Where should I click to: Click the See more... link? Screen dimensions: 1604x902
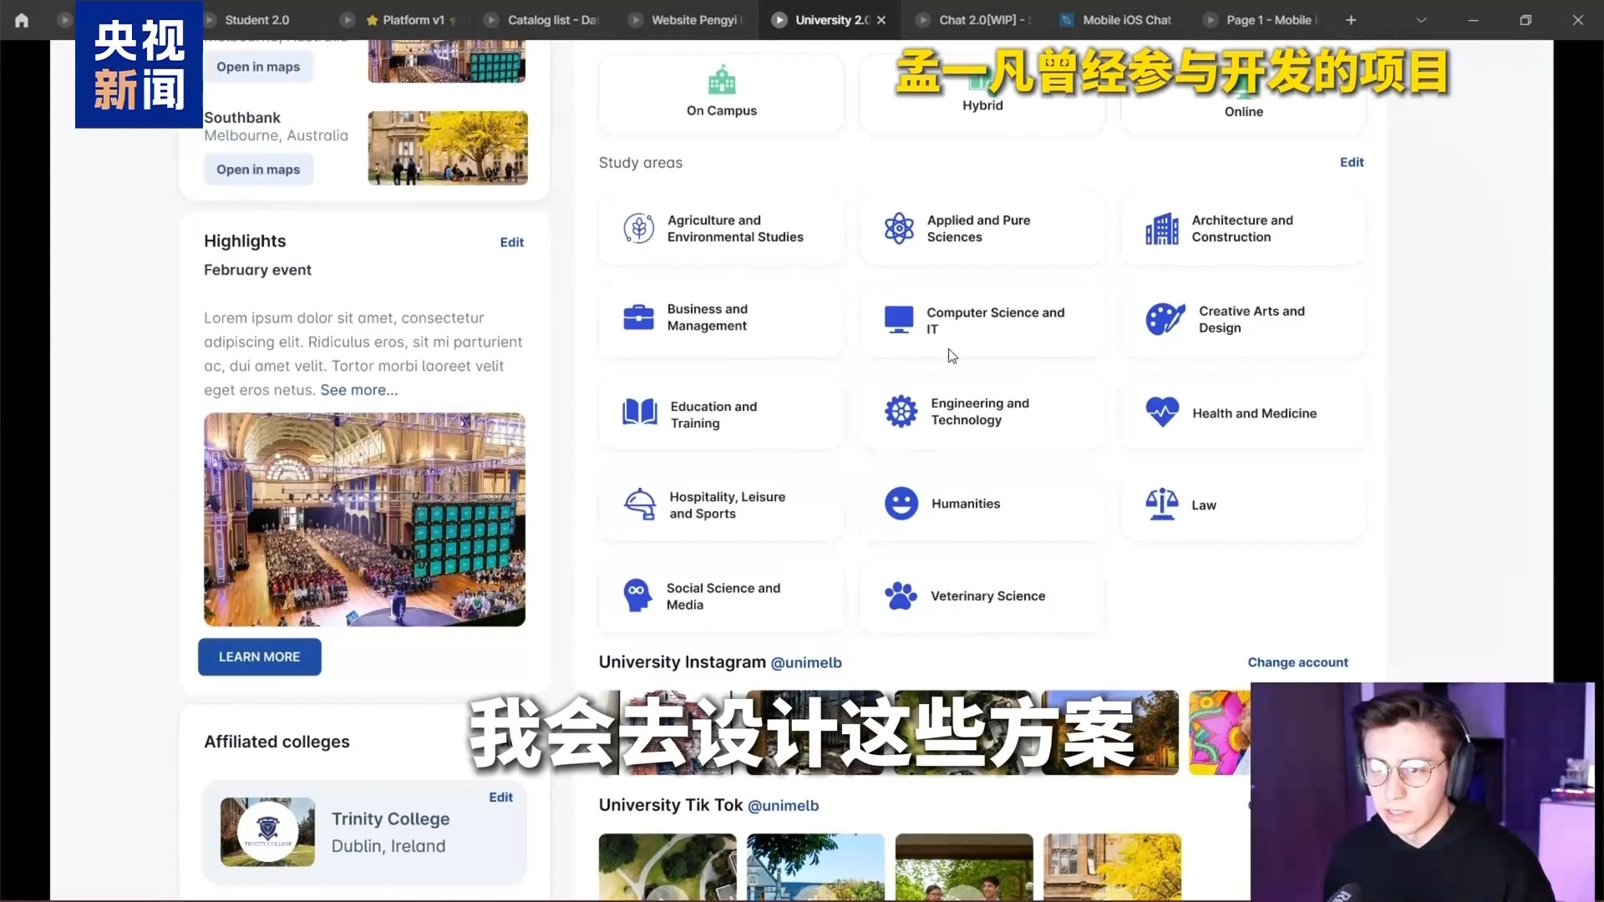click(359, 390)
